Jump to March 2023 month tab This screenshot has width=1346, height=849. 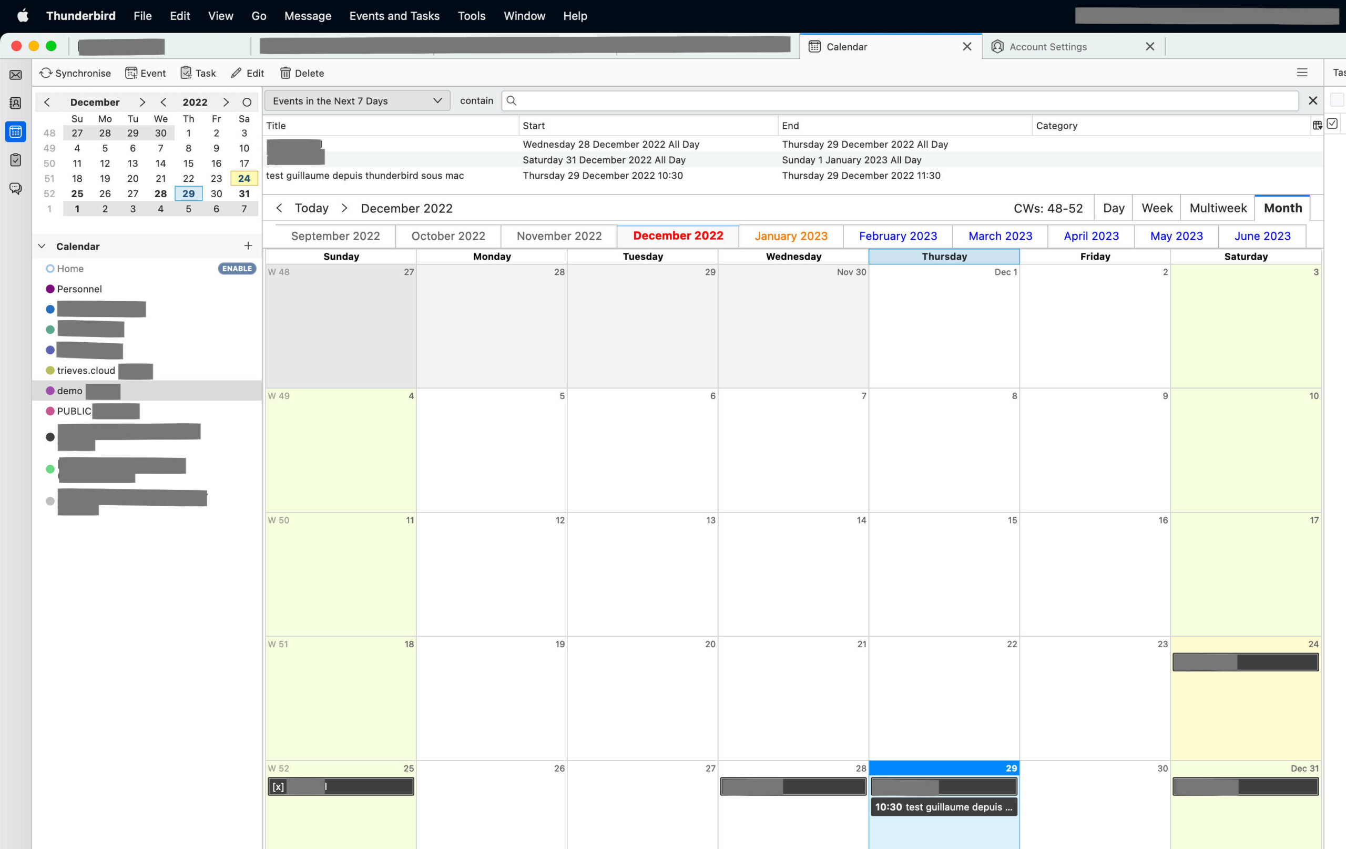point(1000,236)
